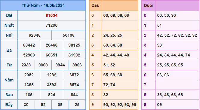This screenshot has width=200, height=110.
Task: Select sixth prize number 165
Action: tap(29, 95)
